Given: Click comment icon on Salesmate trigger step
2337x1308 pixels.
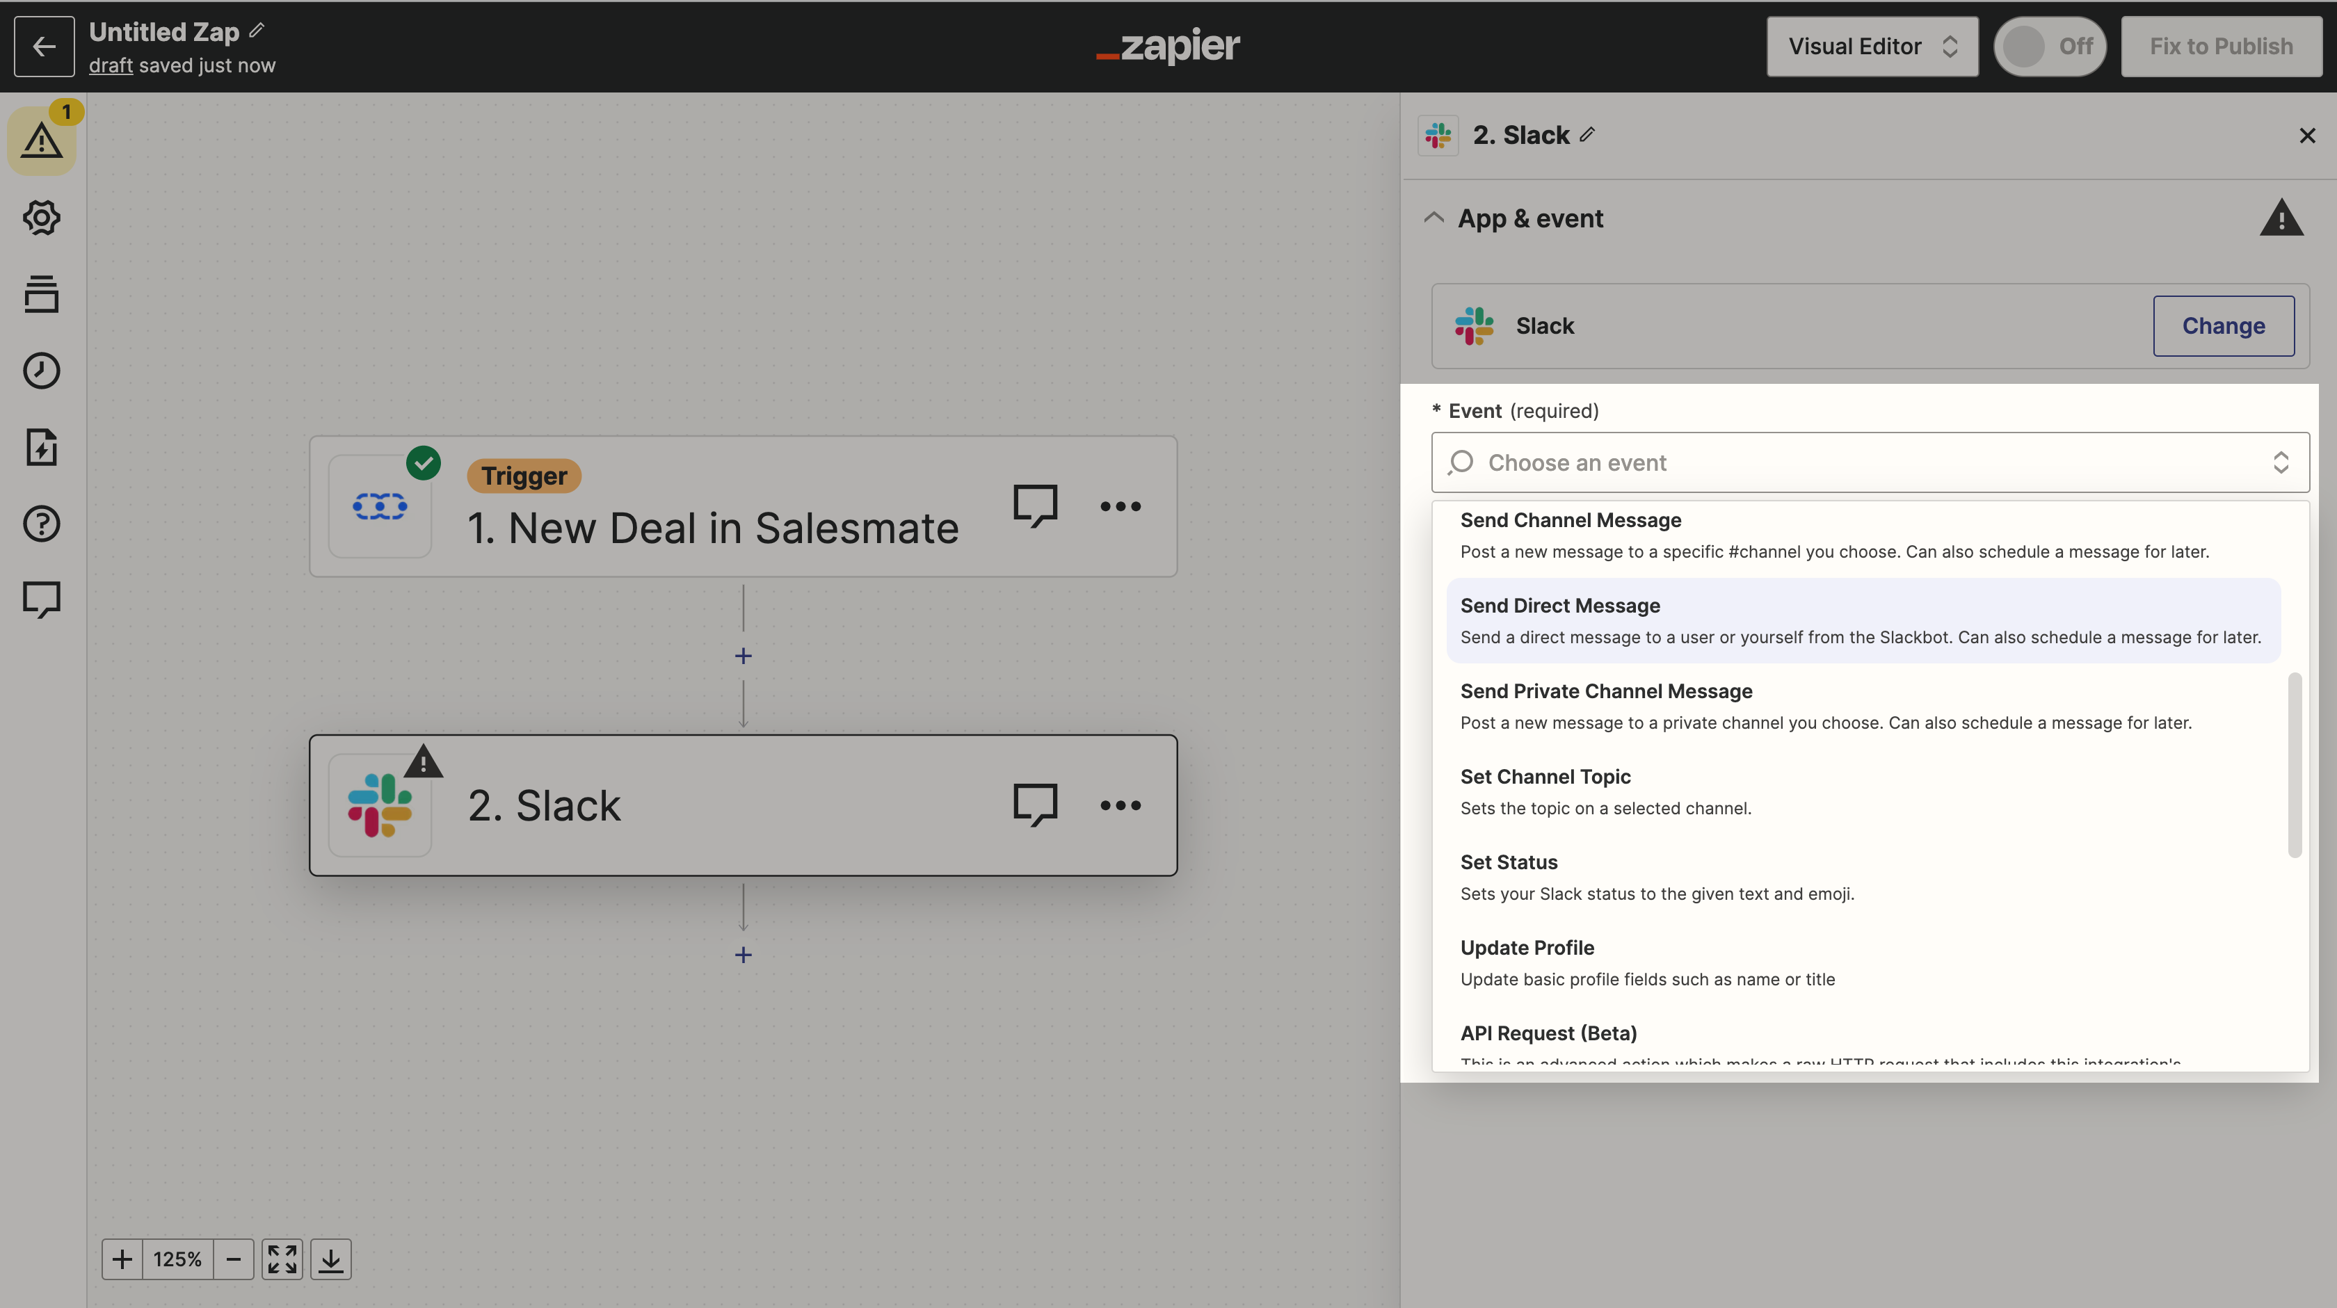Looking at the screenshot, I should coord(1035,506).
